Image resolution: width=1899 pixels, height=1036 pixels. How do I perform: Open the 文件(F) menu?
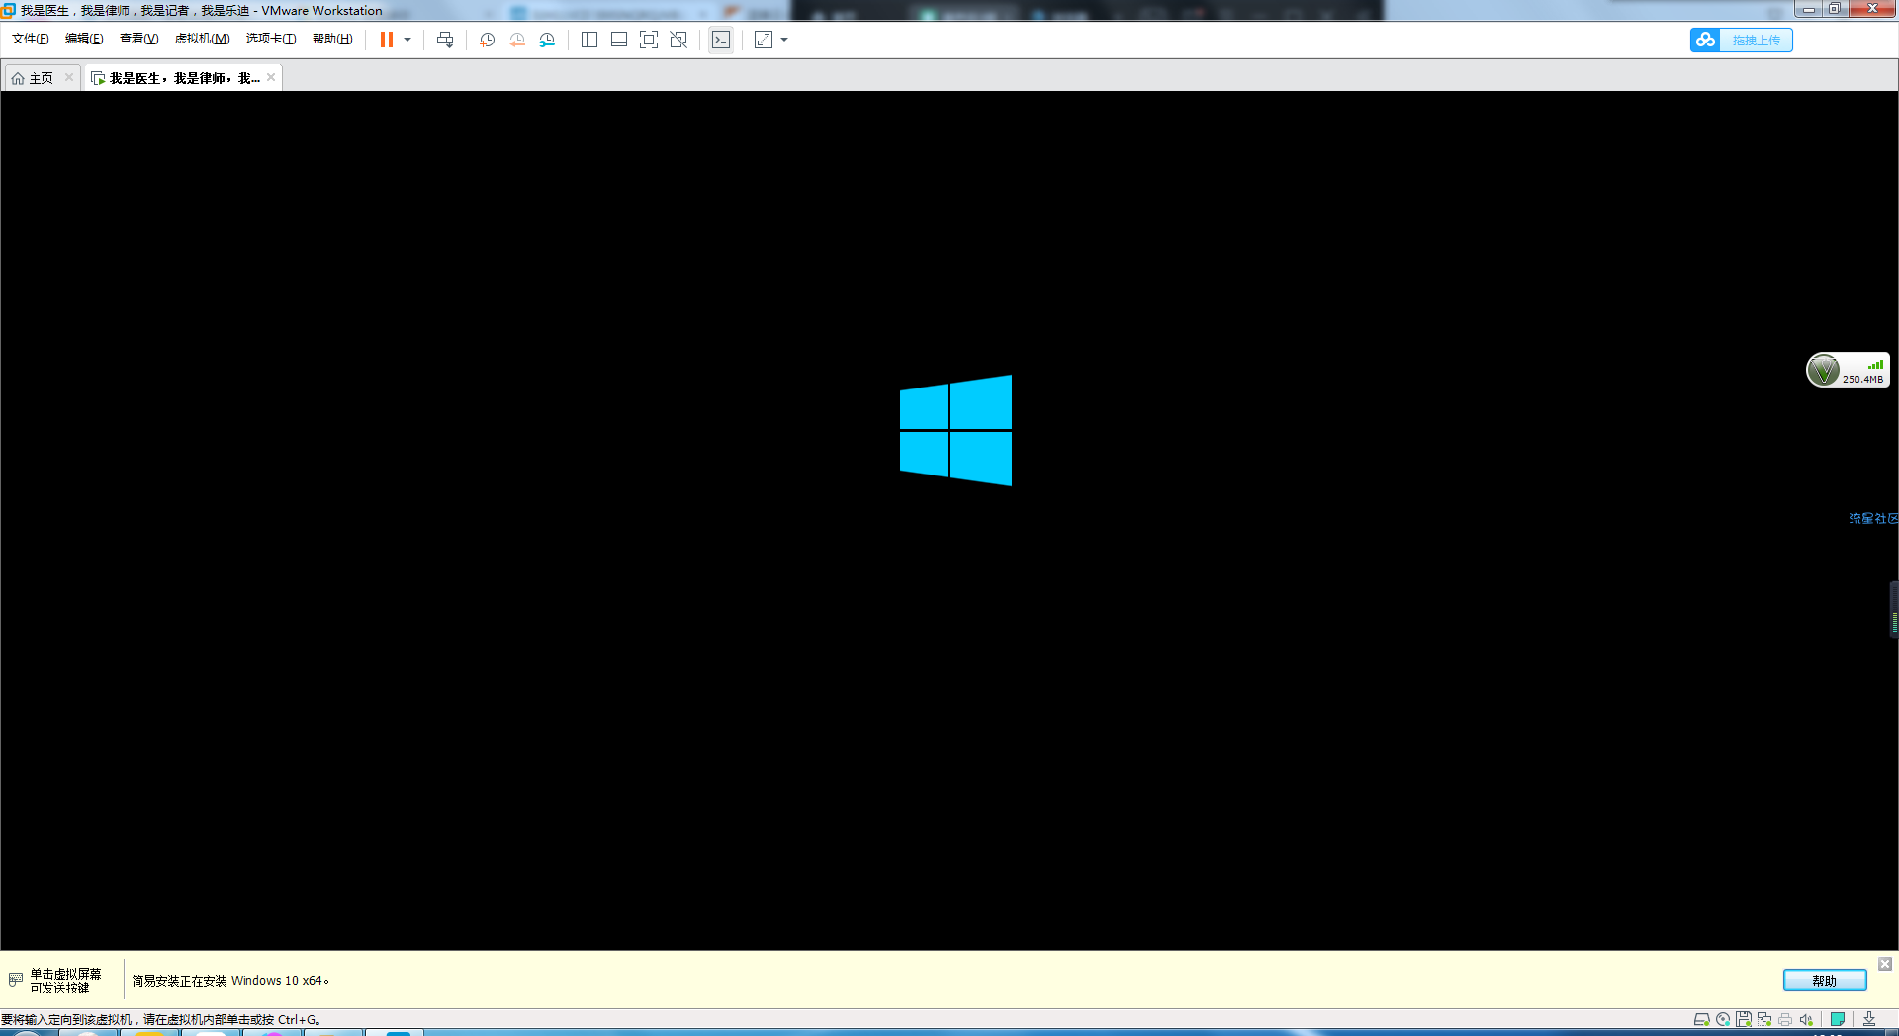[31, 39]
